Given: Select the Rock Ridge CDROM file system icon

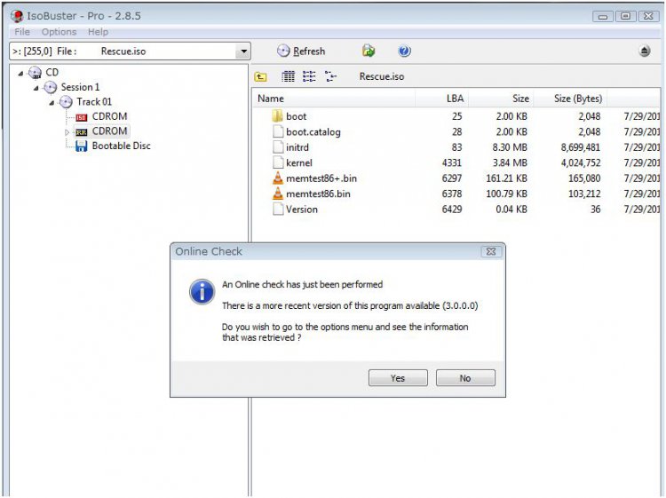Looking at the screenshot, I should coord(81,132).
